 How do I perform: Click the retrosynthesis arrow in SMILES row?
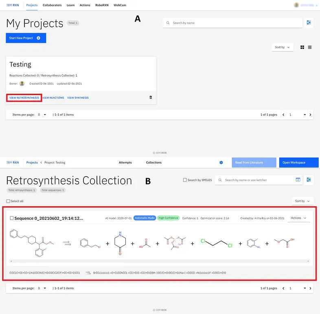pyautogui.click(x=88, y=273)
